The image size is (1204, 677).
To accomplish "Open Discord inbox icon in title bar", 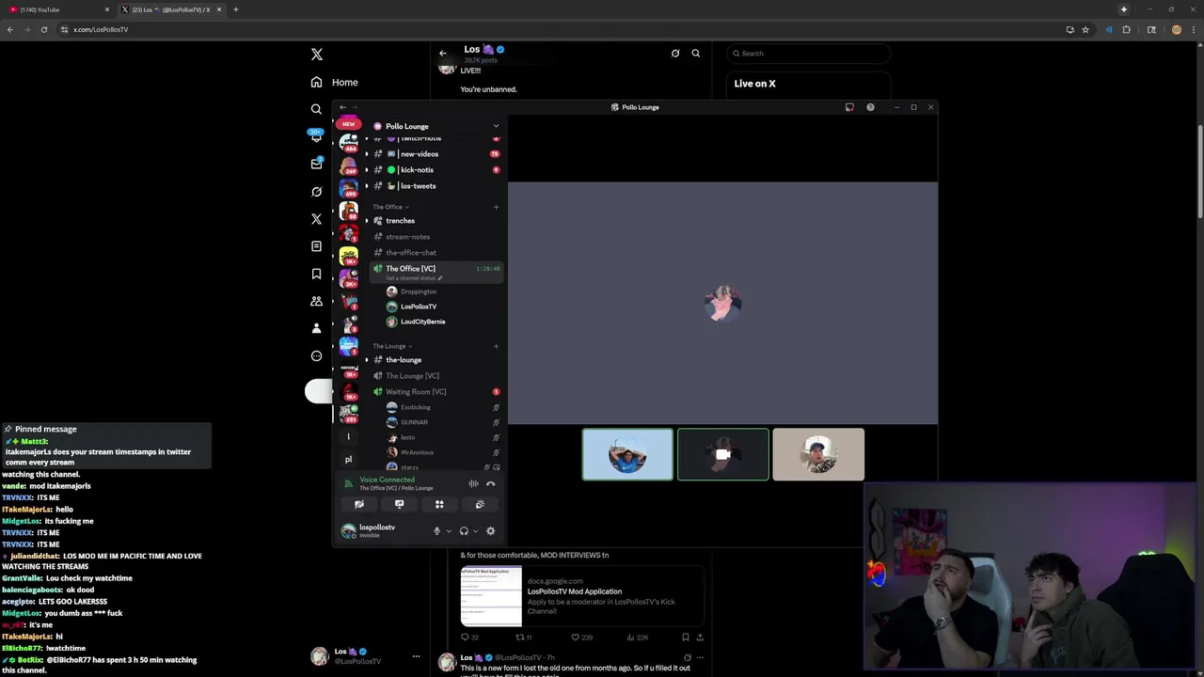I will click(x=849, y=107).
